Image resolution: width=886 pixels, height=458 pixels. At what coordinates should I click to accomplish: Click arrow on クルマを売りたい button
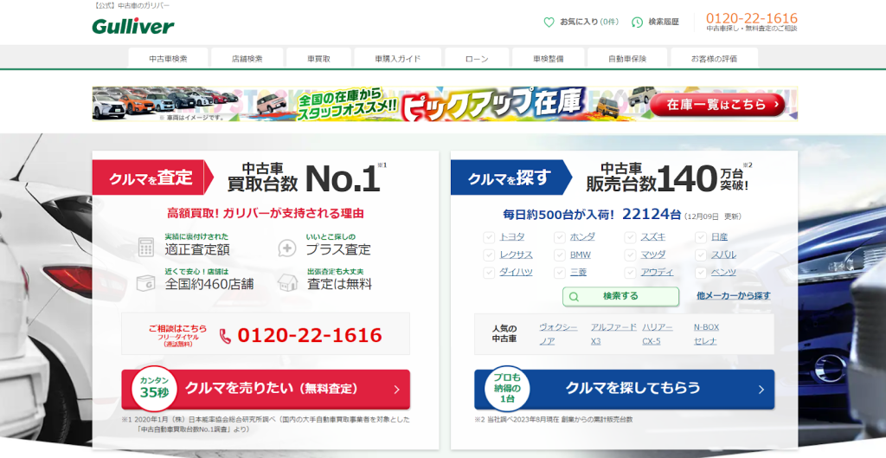[x=396, y=390]
